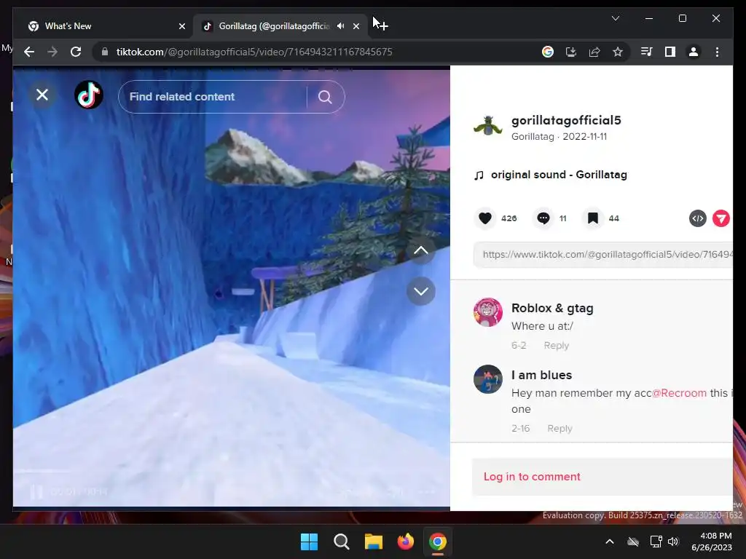Viewport: 746px width, 559px height.
Task: Click the network status tray icon
Action: (x=656, y=542)
